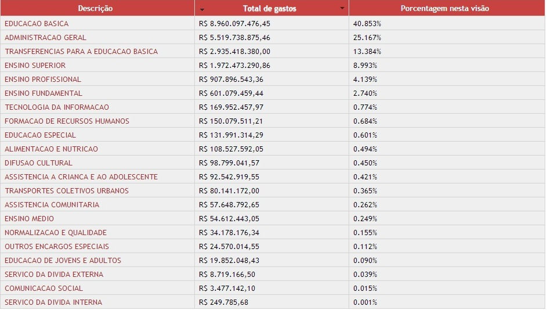
Task: Click the Total de gastos header text
Action: tap(269, 8)
